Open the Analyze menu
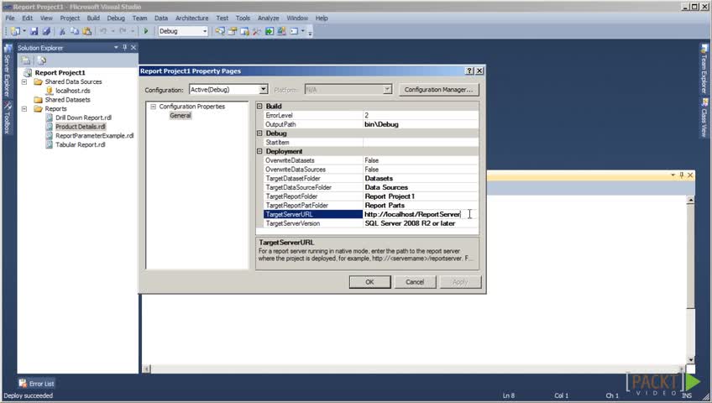 [x=269, y=18]
